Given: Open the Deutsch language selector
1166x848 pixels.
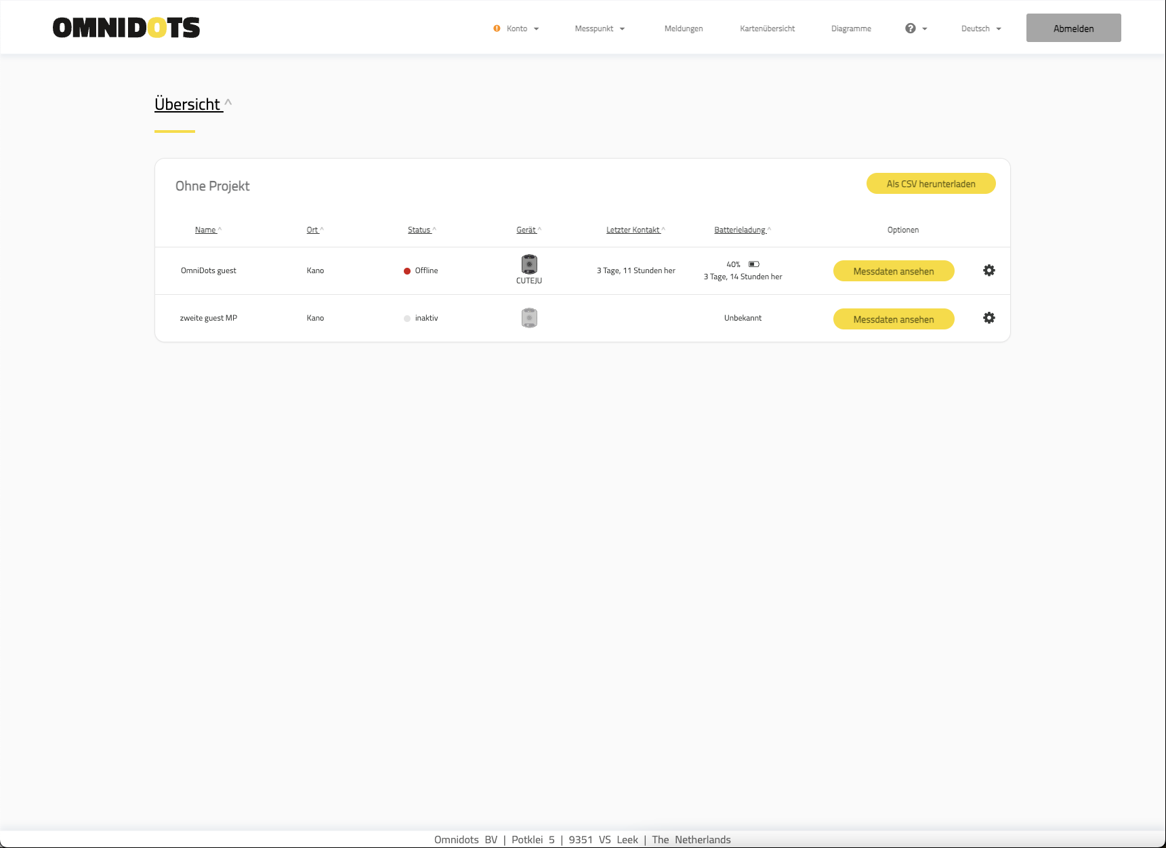Looking at the screenshot, I should coord(980,28).
